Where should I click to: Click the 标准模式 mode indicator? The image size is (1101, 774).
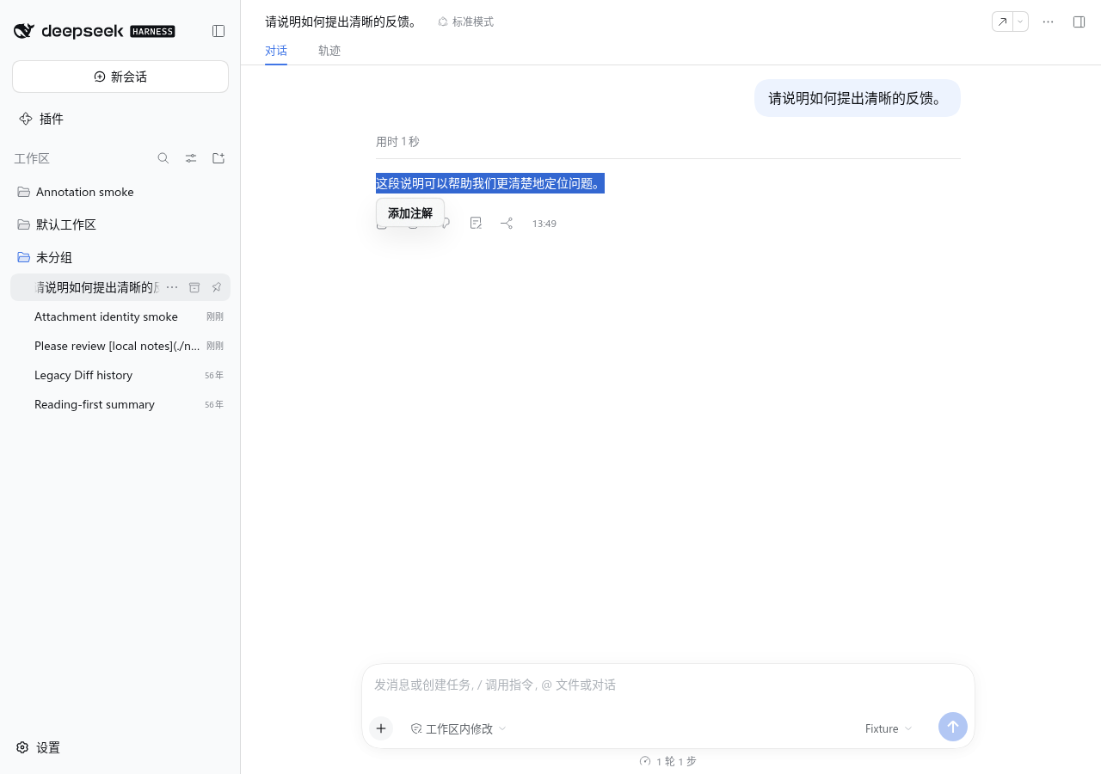coord(465,21)
